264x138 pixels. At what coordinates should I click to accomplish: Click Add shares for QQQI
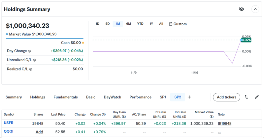pos(39,132)
